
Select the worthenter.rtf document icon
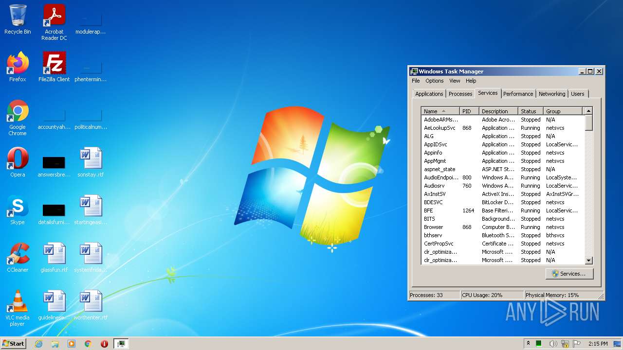pos(91,305)
